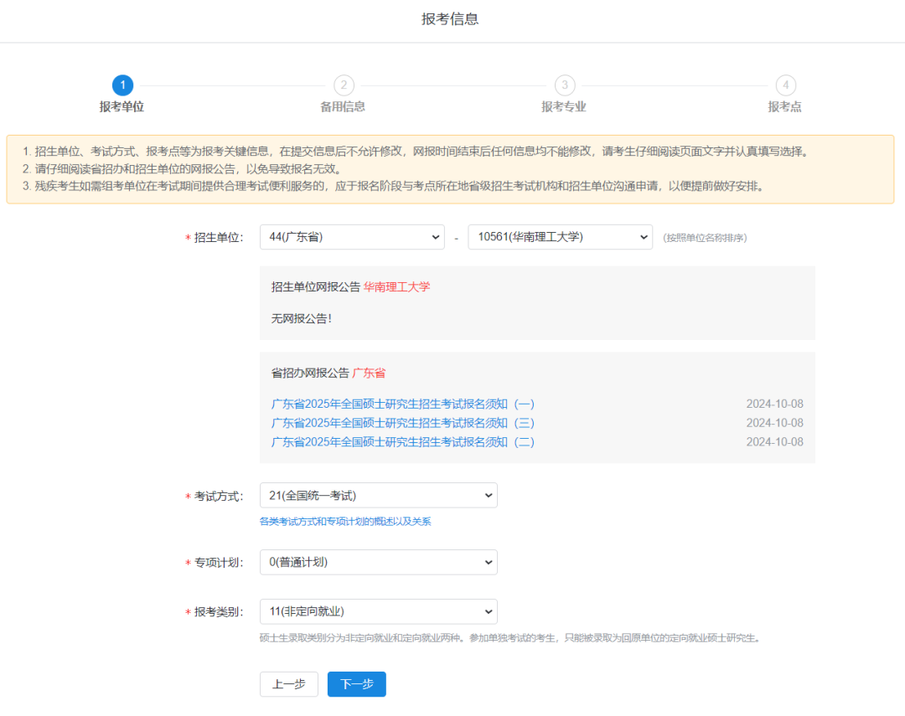Viewport: 905px width, 716px height.
Task: Open the school dropdown showing 10561(华南理工大学)
Action: pos(560,237)
